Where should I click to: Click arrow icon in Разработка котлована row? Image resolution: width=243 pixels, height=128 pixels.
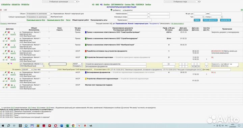(11, 51)
